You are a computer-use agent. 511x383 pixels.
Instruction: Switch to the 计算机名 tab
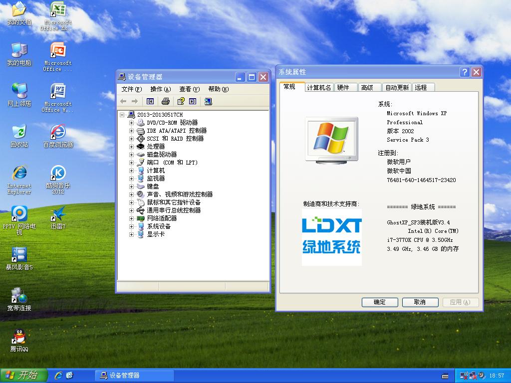coord(319,88)
